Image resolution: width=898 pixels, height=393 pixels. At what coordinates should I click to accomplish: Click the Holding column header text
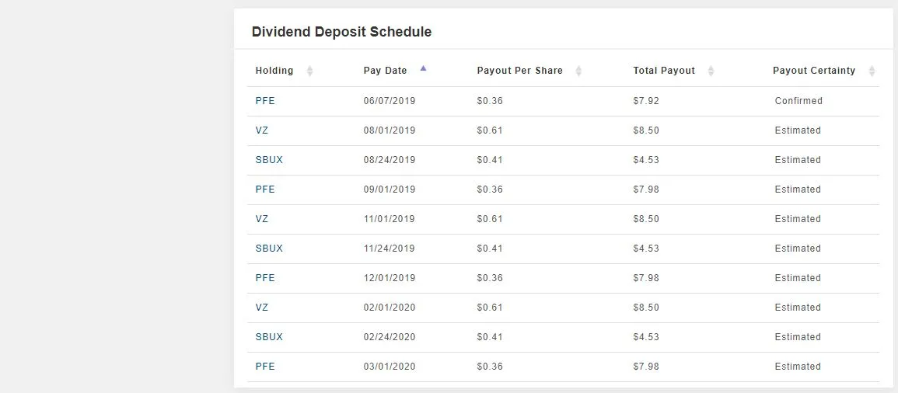274,71
